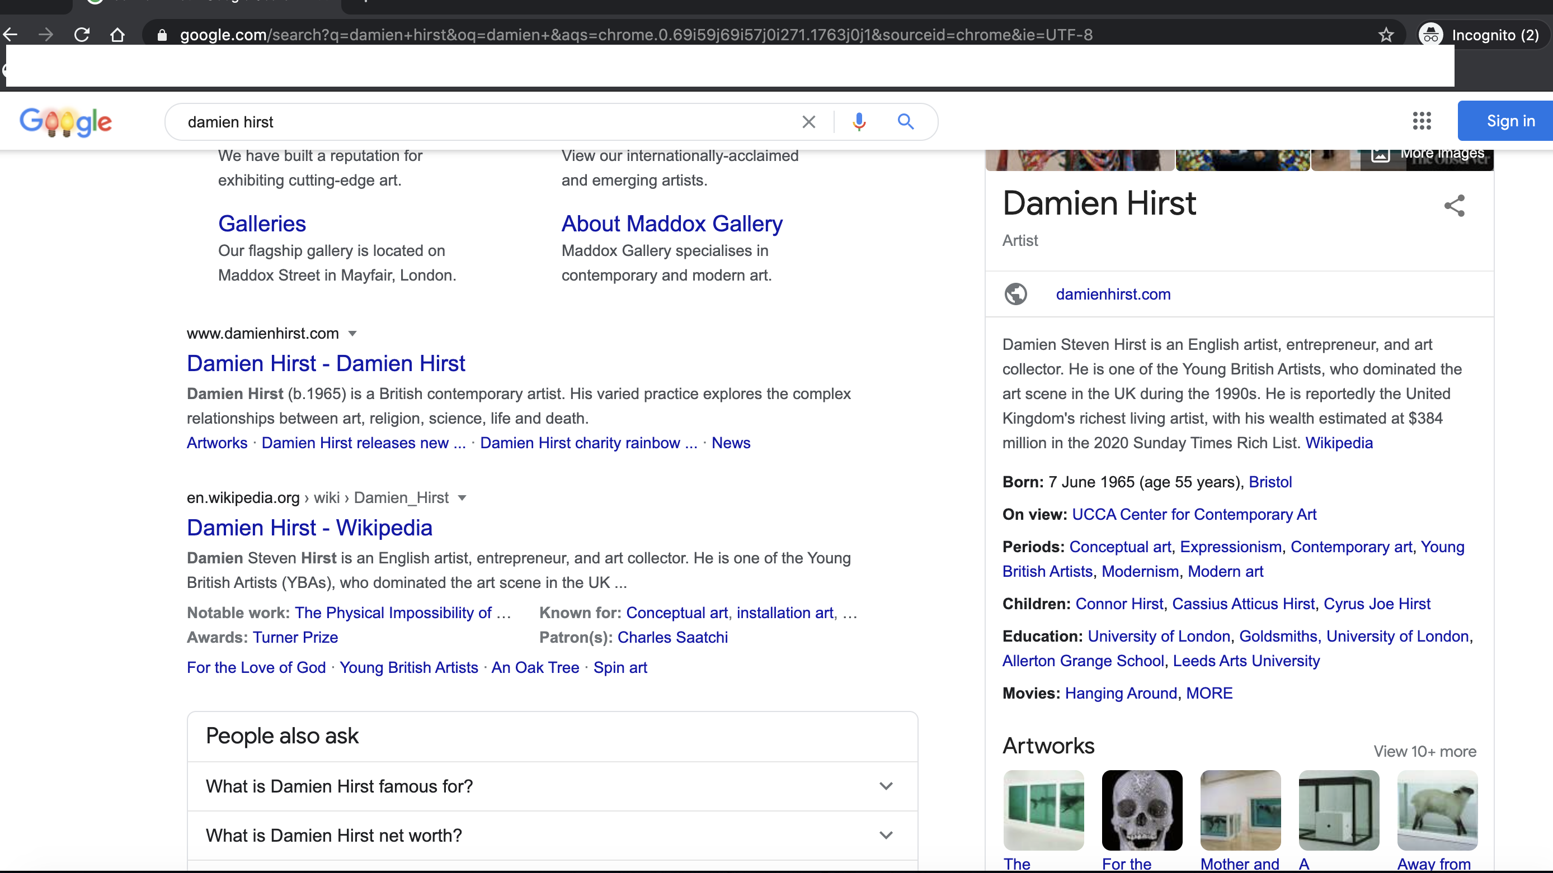Click the browser reload icon

82,35
